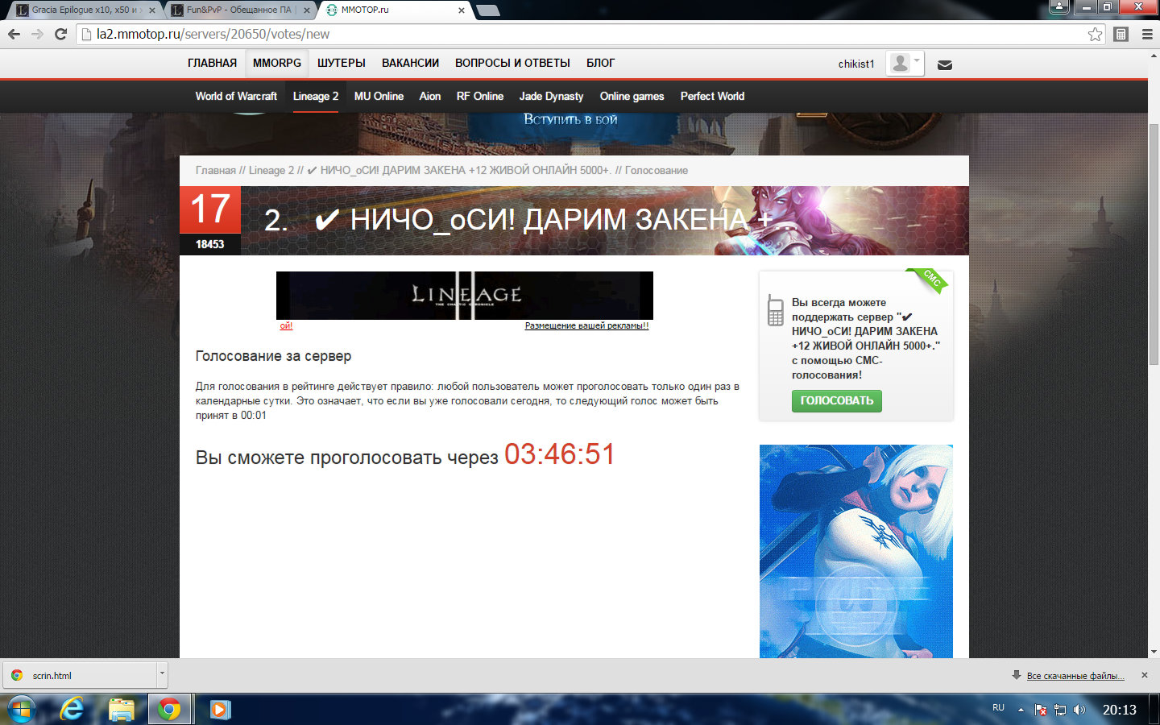Click the vertical page scrollbar
Viewport: 1160px width, 725px height.
[1154, 242]
